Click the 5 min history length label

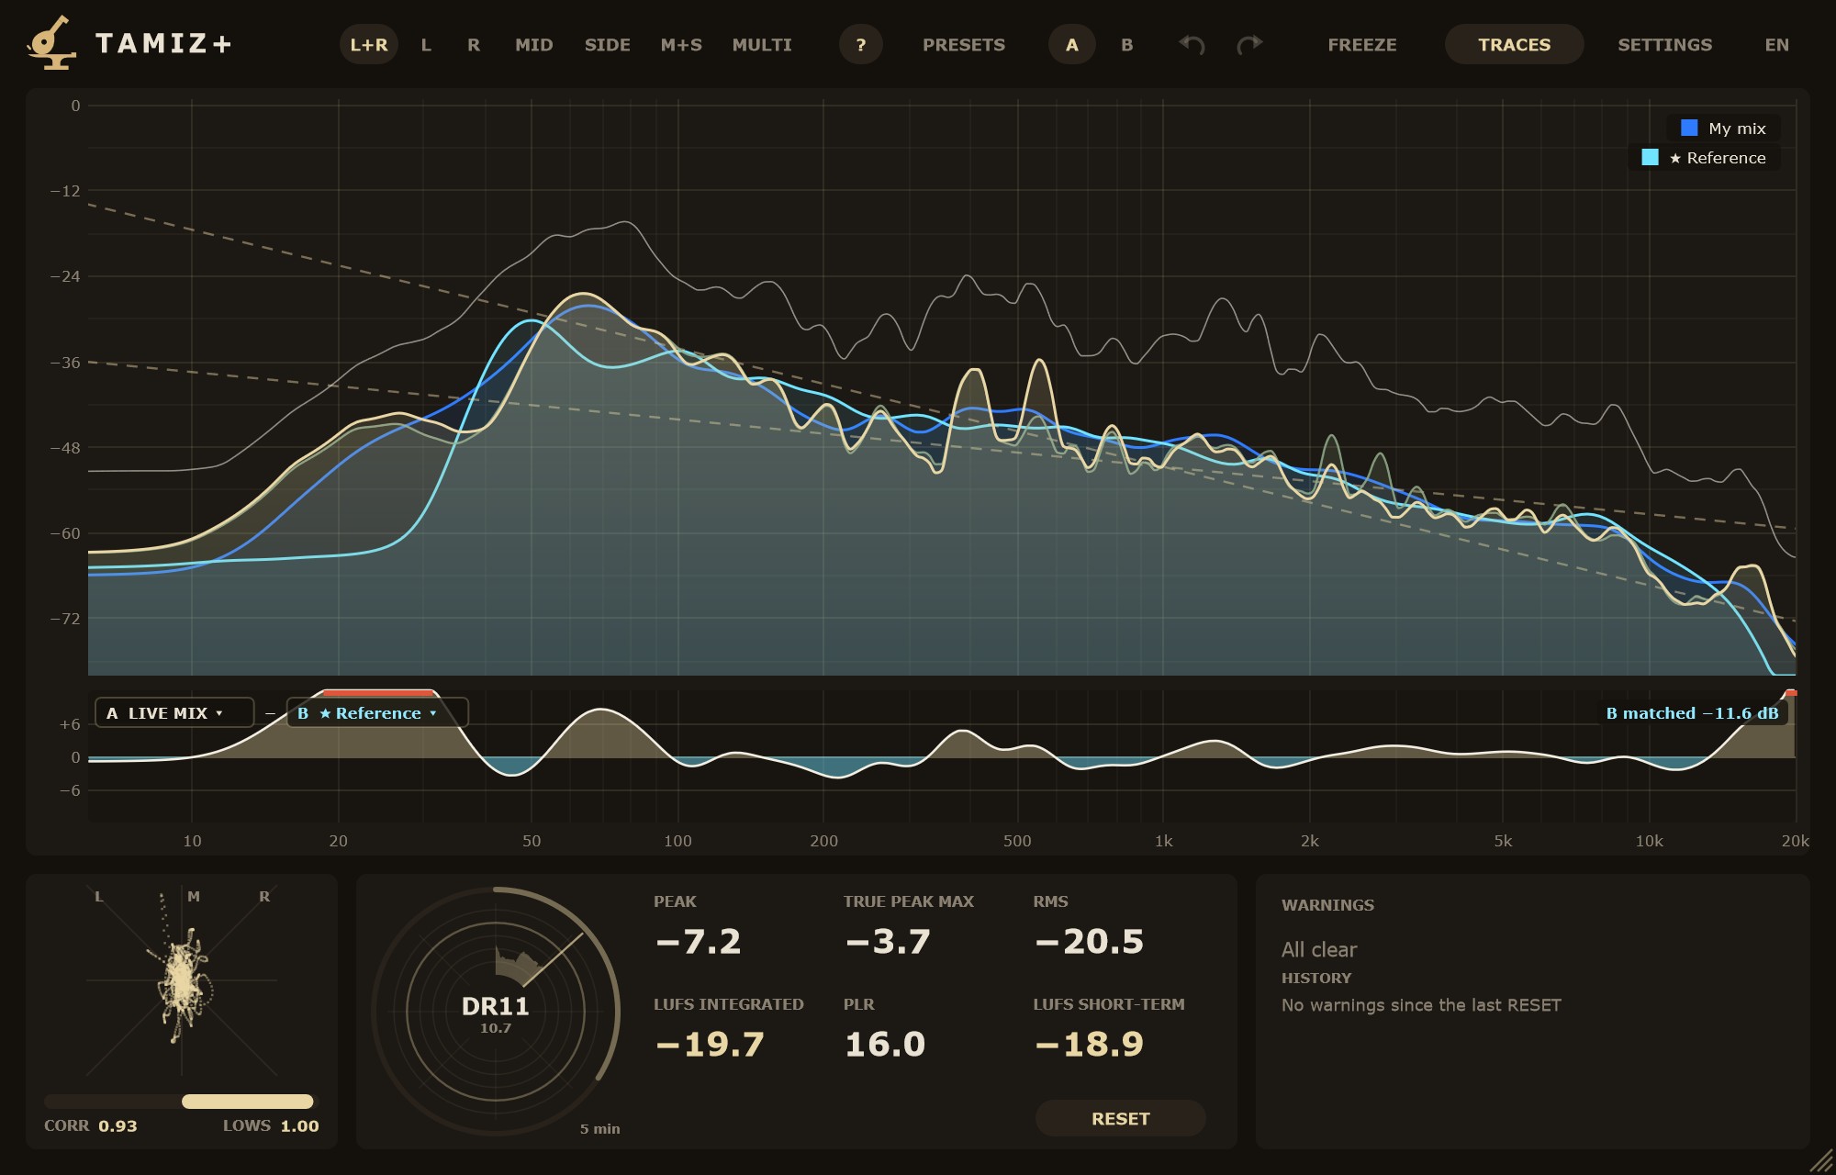(x=600, y=1129)
